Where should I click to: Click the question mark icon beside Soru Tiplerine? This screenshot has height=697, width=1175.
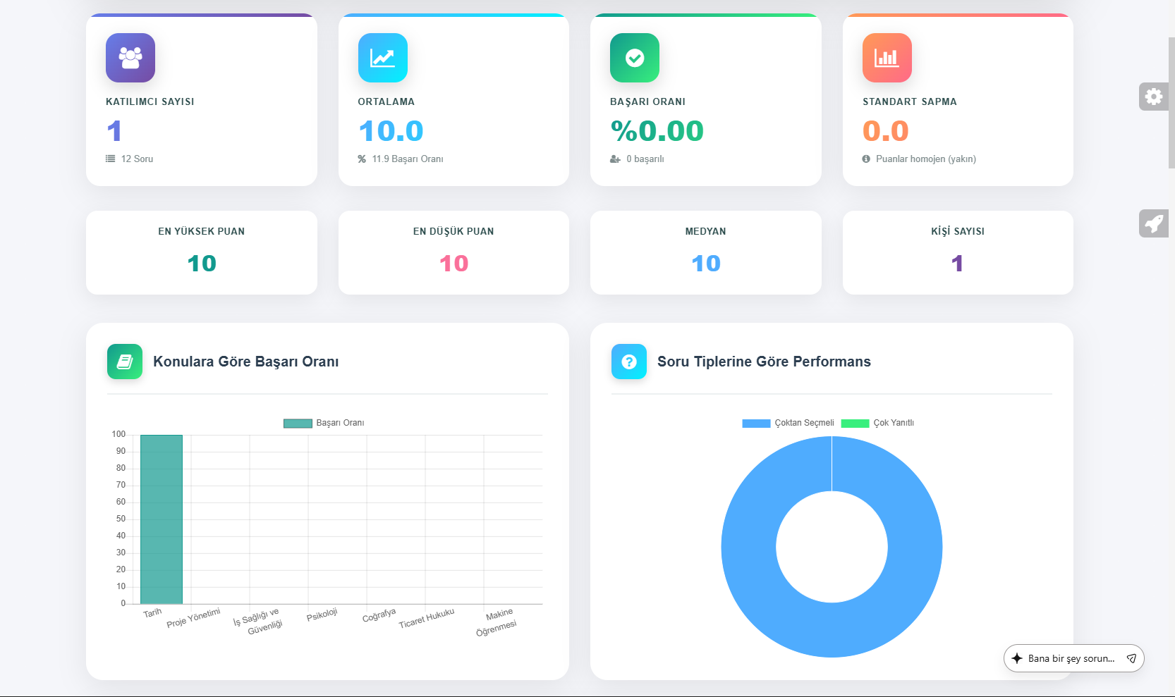[629, 362]
